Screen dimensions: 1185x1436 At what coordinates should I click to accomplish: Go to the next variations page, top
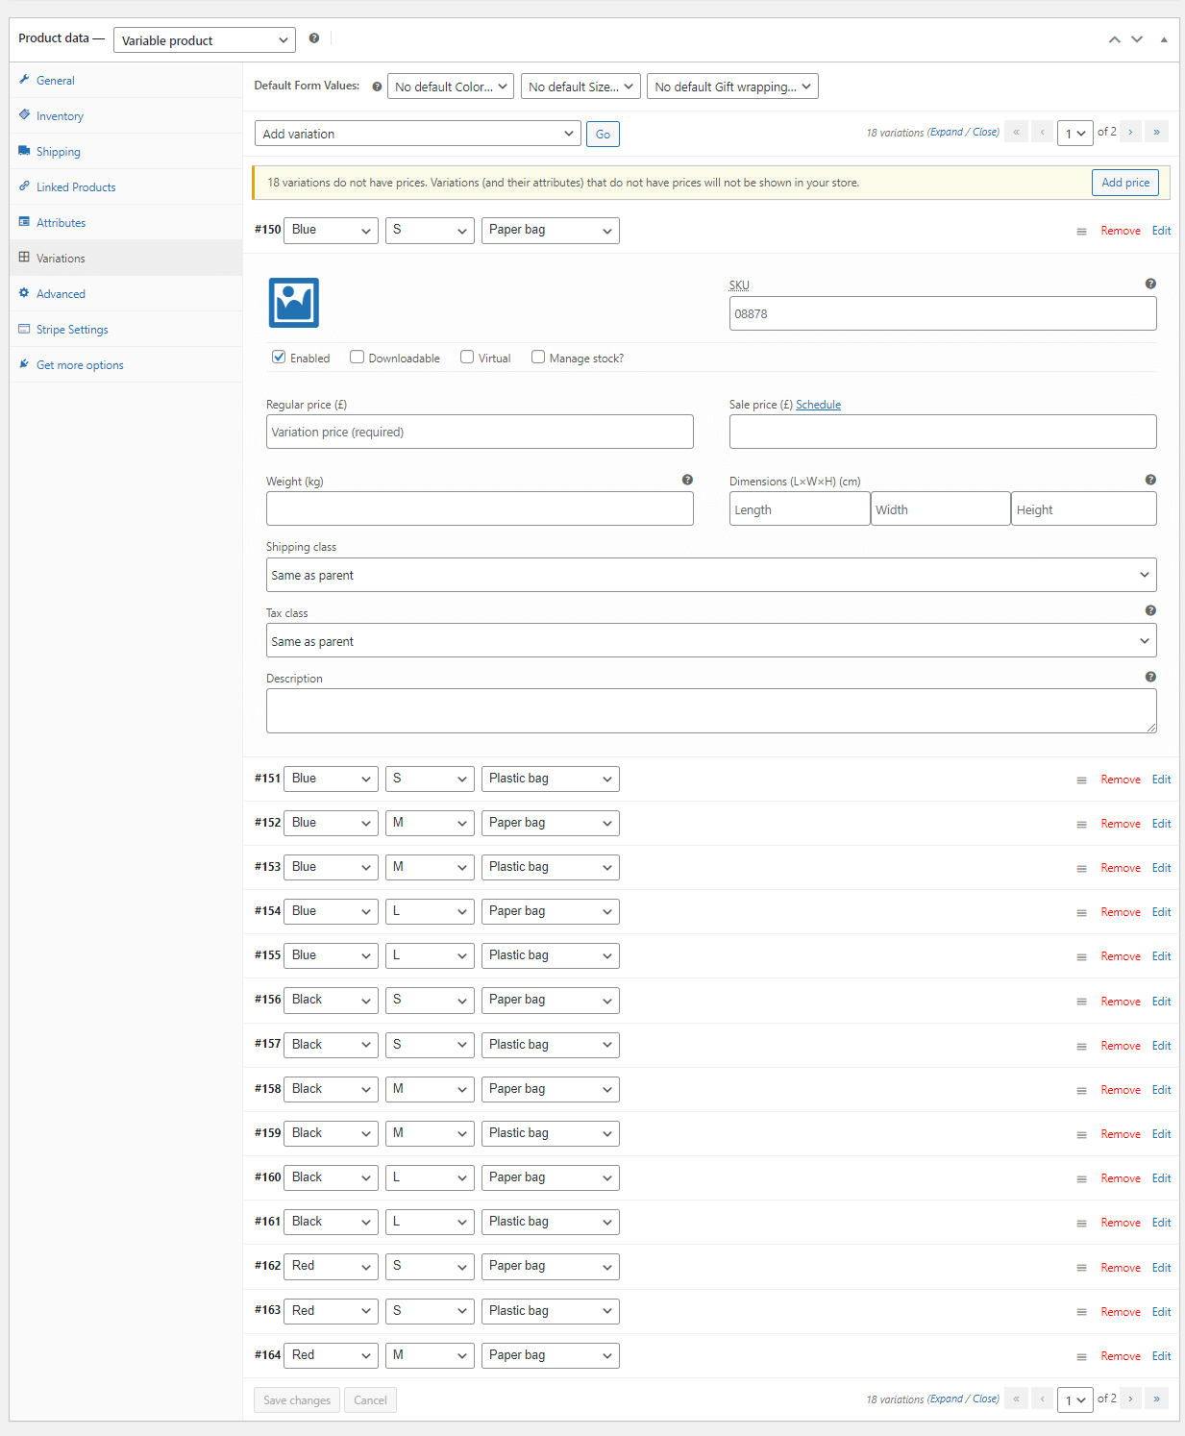[1130, 132]
